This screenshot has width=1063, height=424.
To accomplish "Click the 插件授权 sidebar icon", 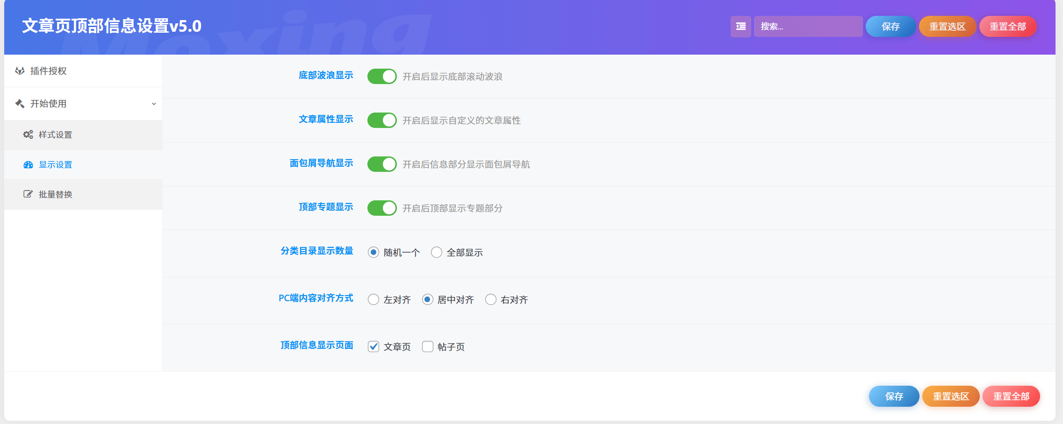I will pos(20,71).
